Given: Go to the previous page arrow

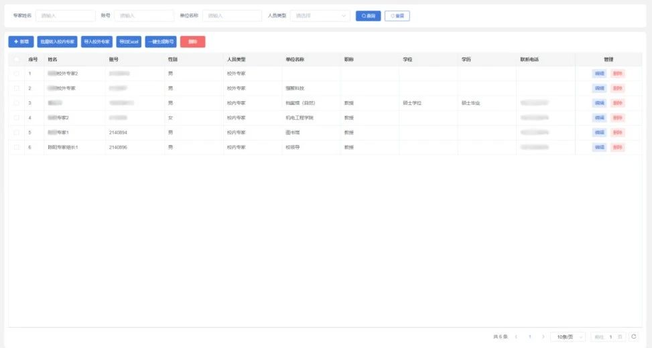Looking at the screenshot, I should (517, 337).
